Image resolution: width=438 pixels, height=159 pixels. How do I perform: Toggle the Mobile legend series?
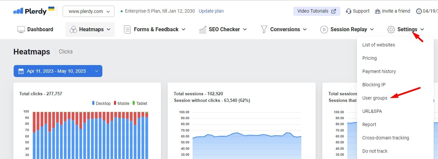[121, 103]
